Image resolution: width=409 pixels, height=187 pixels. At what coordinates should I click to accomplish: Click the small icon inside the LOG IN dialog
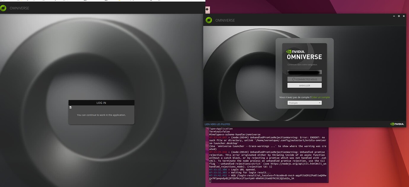point(71,107)
